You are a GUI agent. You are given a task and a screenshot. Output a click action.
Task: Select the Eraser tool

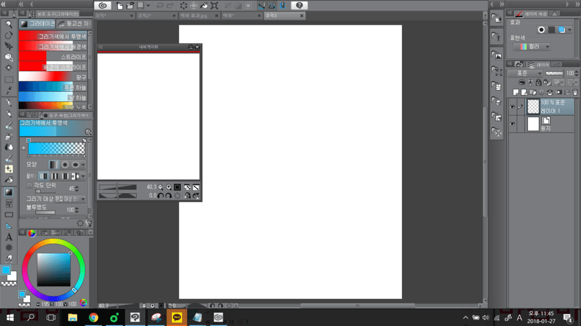(8, 158)
